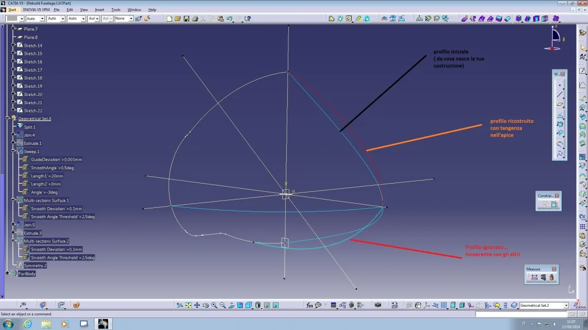The height and width of the screenshot is (330, 588).
Task: Select the Point tool in the wireframe toolbar
Action: [560, 85]
